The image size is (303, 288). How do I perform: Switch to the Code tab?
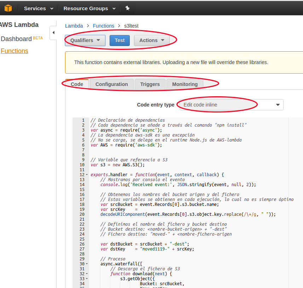click(77, 84)
